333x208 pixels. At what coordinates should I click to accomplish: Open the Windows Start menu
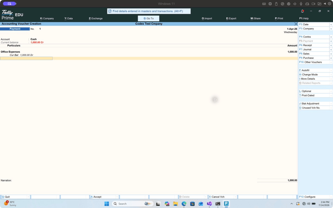tap(107, 204)
